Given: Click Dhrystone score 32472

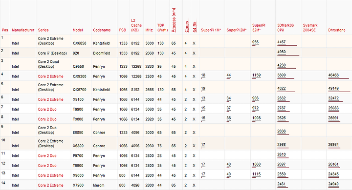Looking at the screenshot, I should click(x=333, y=98).
